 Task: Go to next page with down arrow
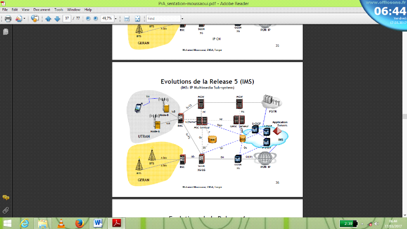click(x=56, y=19)
